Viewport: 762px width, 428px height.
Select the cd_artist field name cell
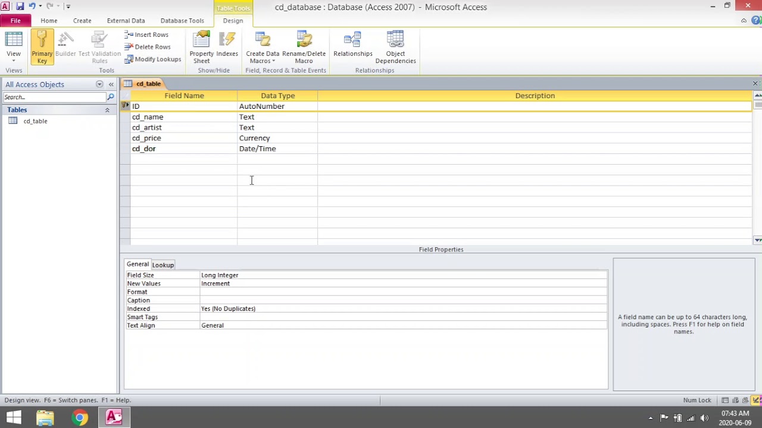(x=184, y=128)
